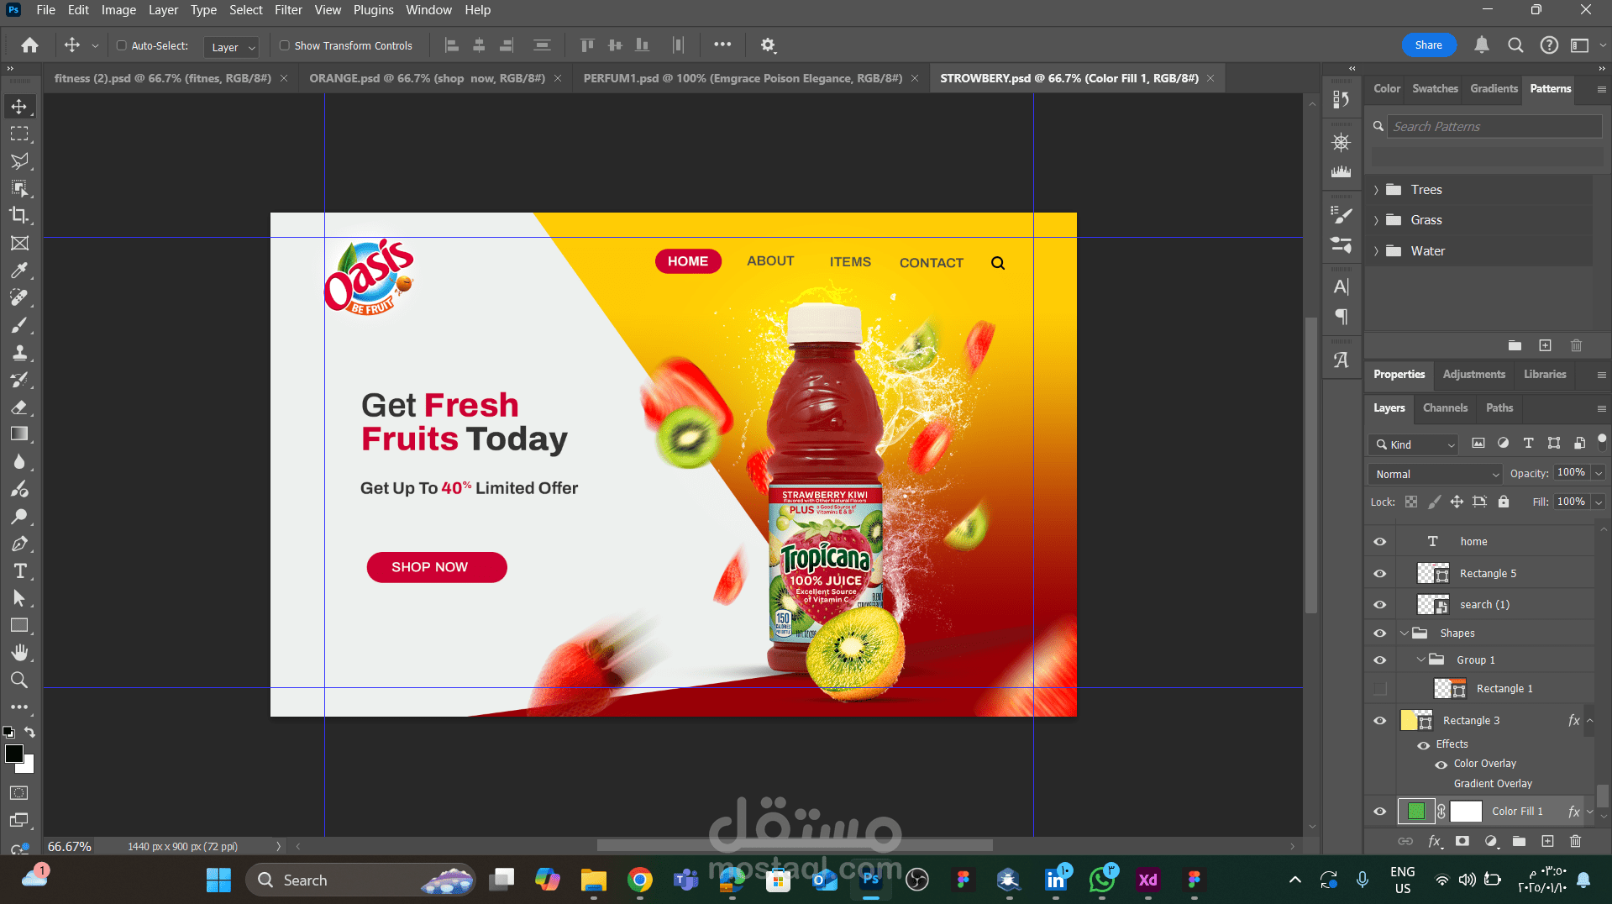Switch to the Channels tab
This screenshot has width=1612, height=904.
tap(1445, 408)
